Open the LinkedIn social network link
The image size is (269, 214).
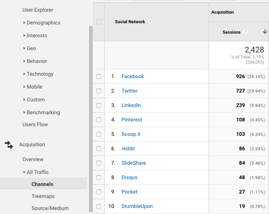point(131,105)
